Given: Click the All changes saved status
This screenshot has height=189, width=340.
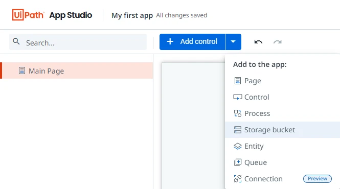Looking at the screenshot, I should [182, 15].
